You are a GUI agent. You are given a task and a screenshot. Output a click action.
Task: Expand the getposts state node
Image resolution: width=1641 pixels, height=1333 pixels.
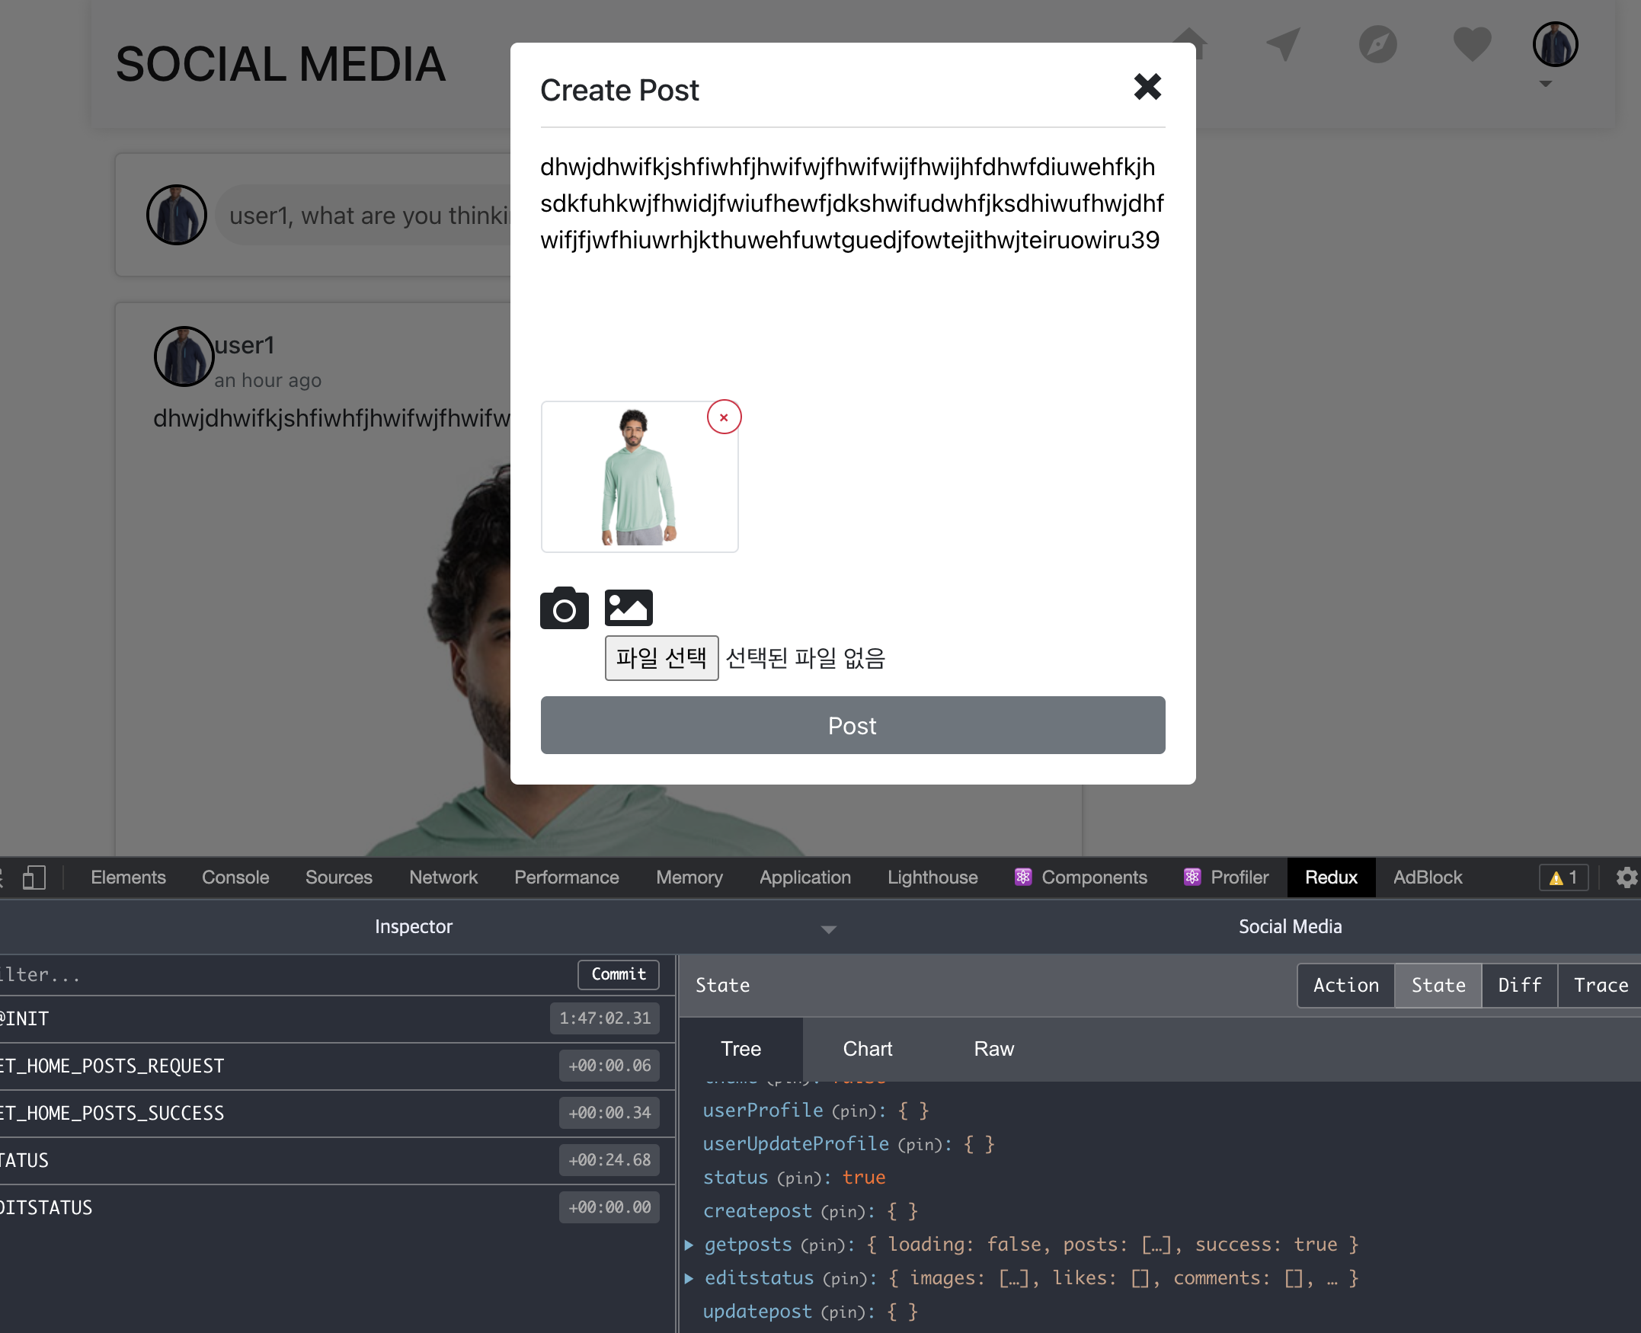(x=689, y=1245)
